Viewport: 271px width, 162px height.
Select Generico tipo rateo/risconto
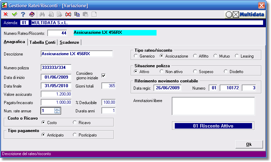[136, 56]
